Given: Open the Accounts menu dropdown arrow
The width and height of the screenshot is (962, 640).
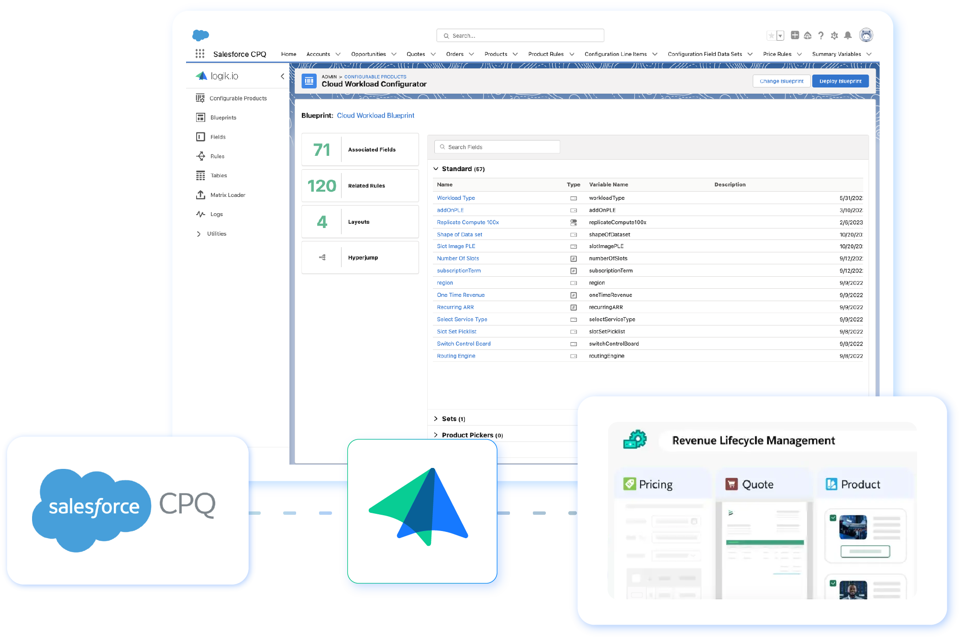Looking at the screenshot, I should click(338, 54).
